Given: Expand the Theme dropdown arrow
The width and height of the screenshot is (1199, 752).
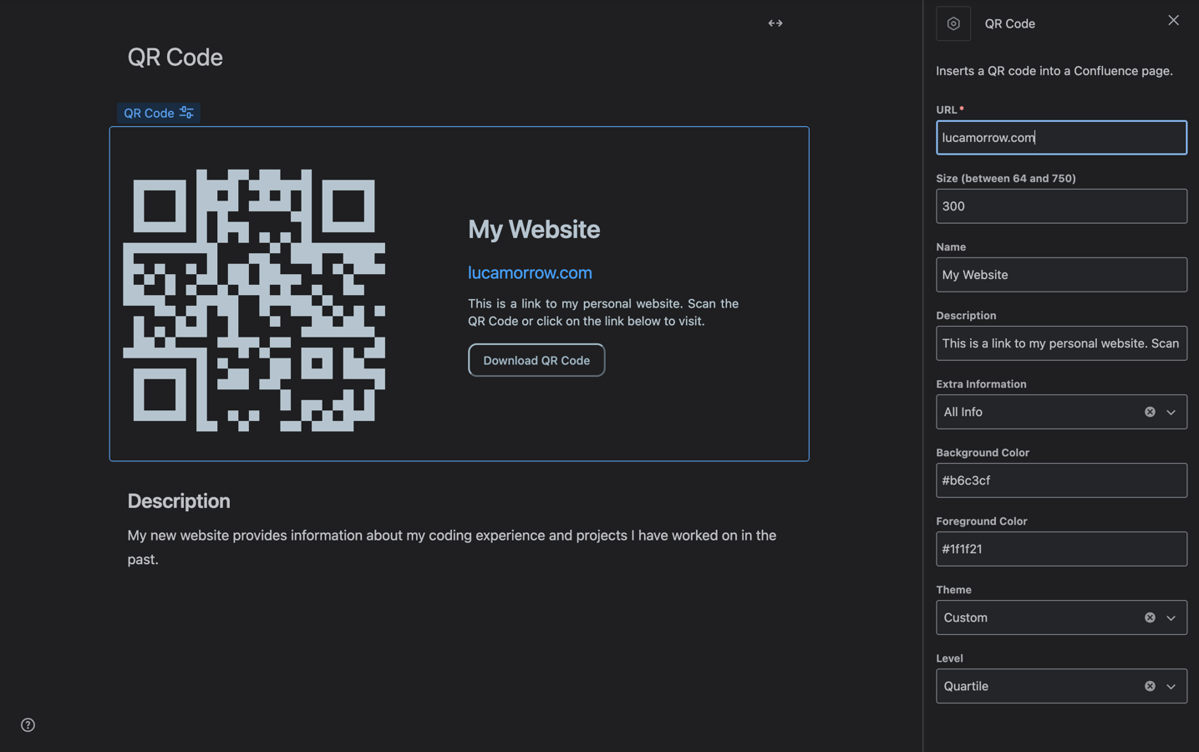Looking at the screenshot, I should click(x=1171, y=617).
